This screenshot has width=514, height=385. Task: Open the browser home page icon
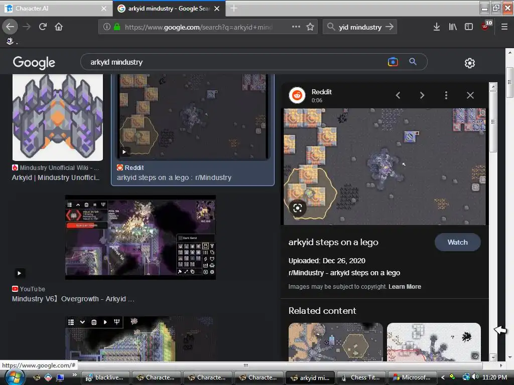click(59, 27)
